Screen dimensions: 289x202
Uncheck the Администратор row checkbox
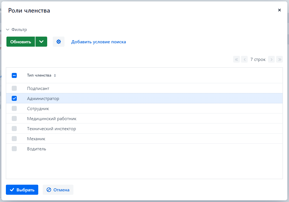coord(14,98)
